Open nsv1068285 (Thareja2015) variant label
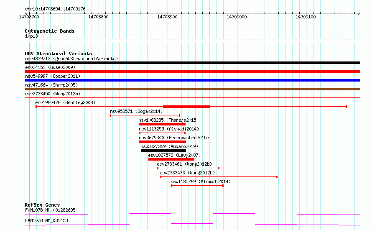This screenshot has width=372, height=230. (169, 120)
